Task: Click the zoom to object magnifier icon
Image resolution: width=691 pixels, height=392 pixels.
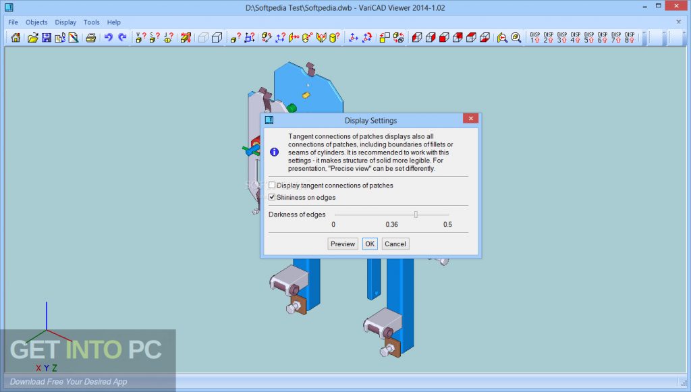Action: pyautogui.click(x=516, y=38)
